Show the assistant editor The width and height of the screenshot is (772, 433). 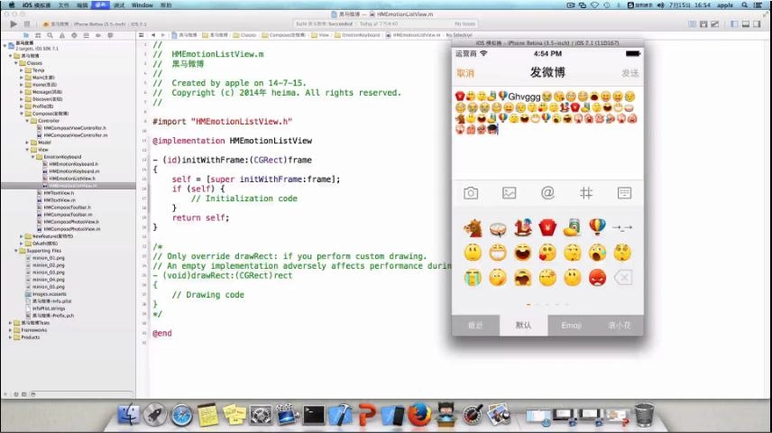[703, 23]
